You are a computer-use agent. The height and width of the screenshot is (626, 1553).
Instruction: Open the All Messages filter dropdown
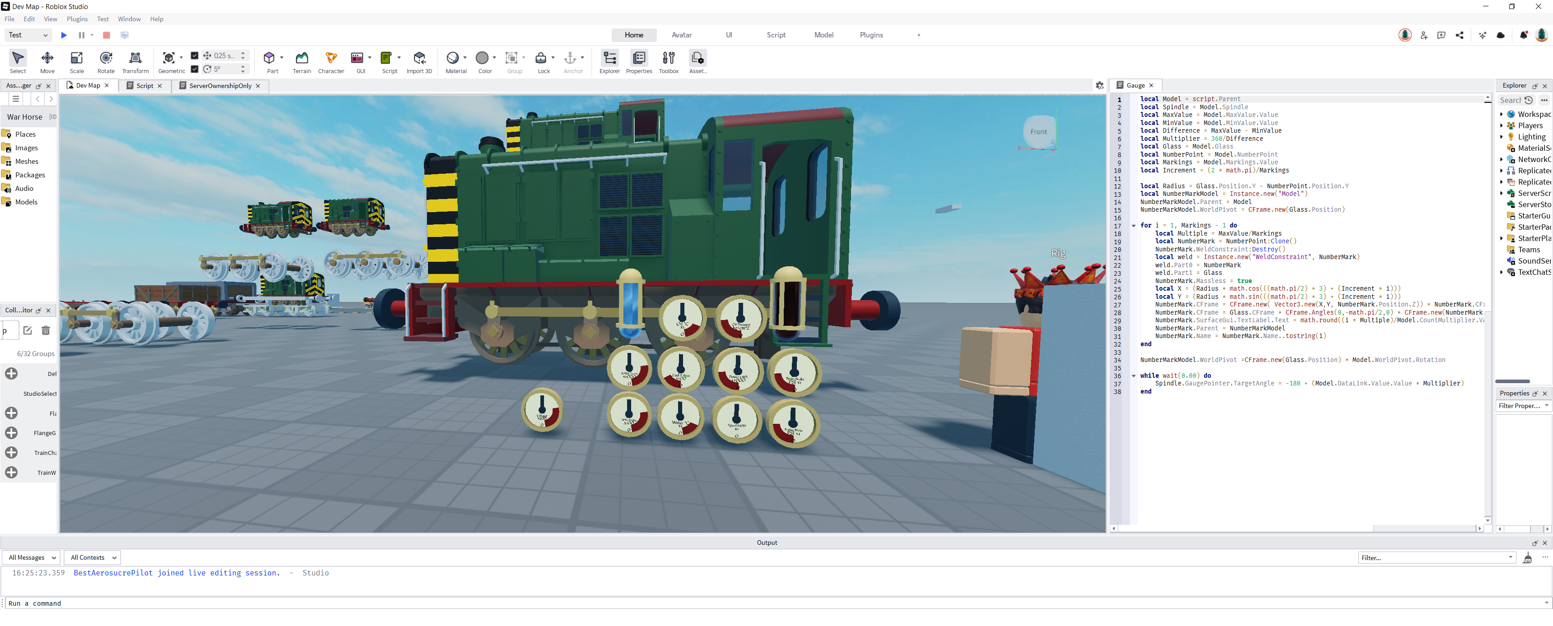click(31, 557)
